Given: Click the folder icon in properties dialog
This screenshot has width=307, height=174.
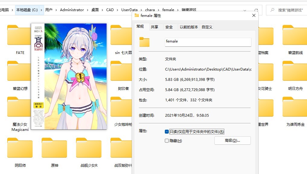Looking at the screenshot, I should point(144,42).
